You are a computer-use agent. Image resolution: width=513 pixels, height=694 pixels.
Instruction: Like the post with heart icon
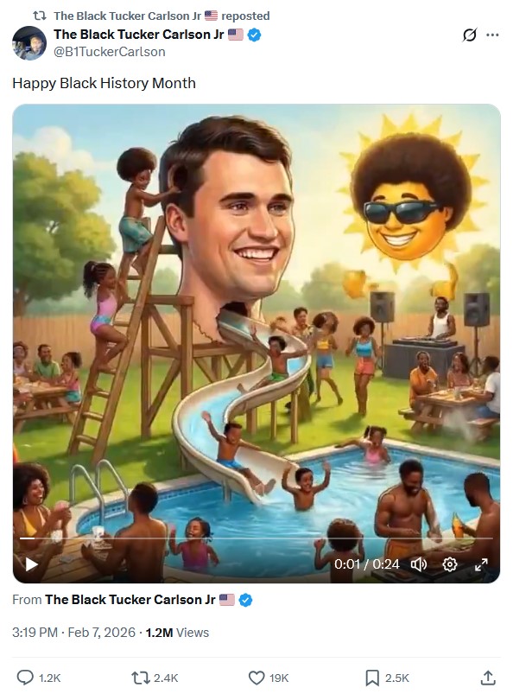point(256,678)
